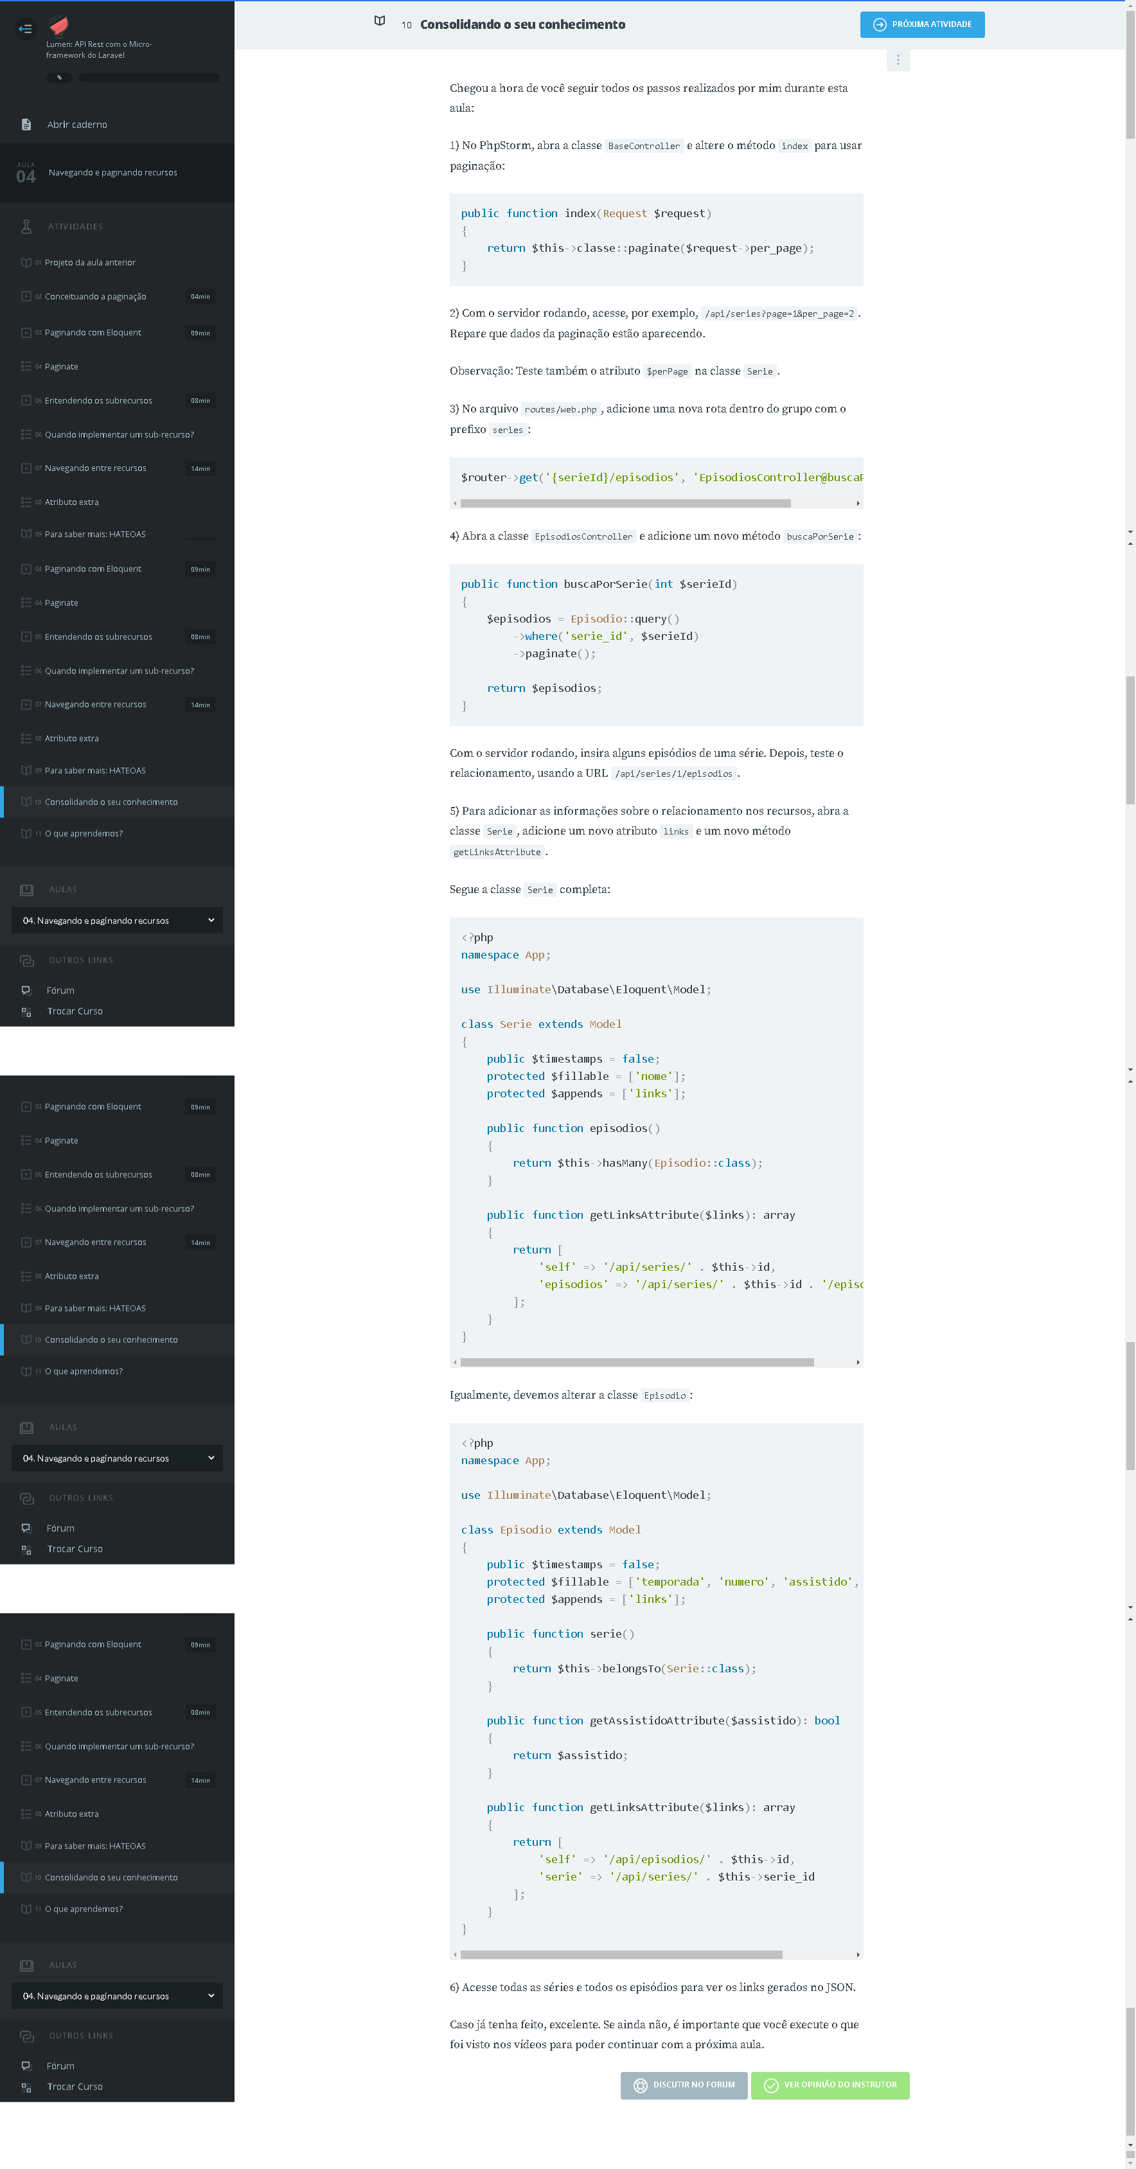
Task: Click the circled arrow icon in Próxima Atividade
Action: pos(879,24)
